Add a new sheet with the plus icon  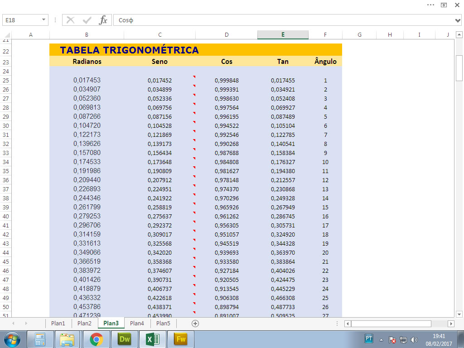(x=195, y=324)
